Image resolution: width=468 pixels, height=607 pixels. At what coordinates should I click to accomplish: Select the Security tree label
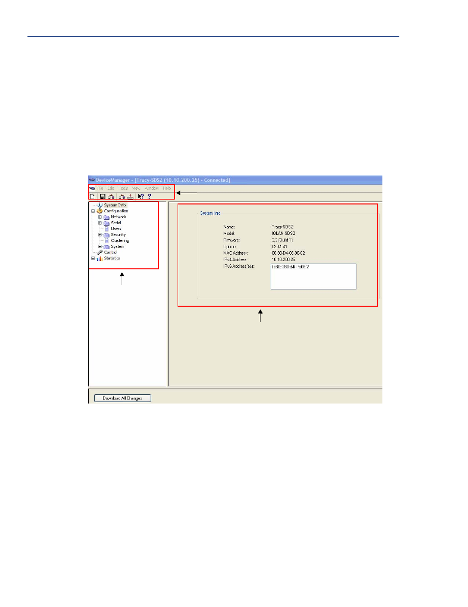[118, 234]
